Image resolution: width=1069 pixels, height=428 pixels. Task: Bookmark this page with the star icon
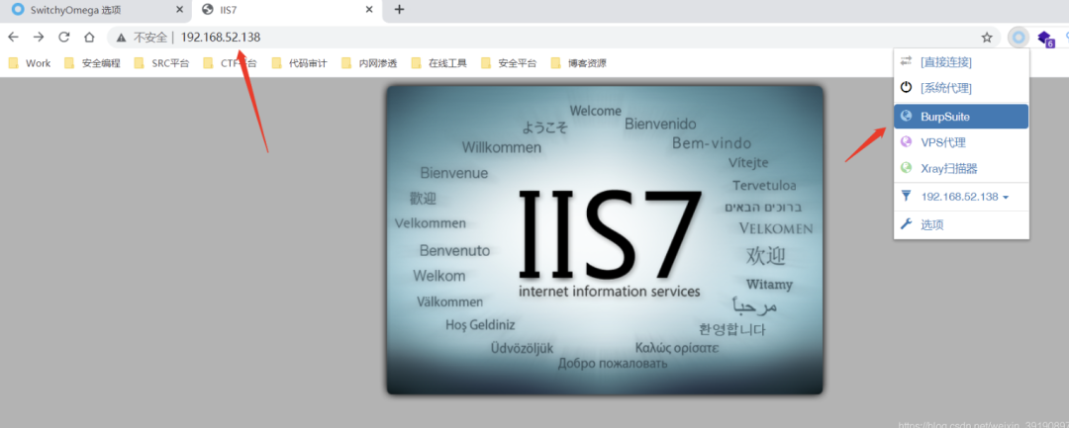tap(987, 38)
